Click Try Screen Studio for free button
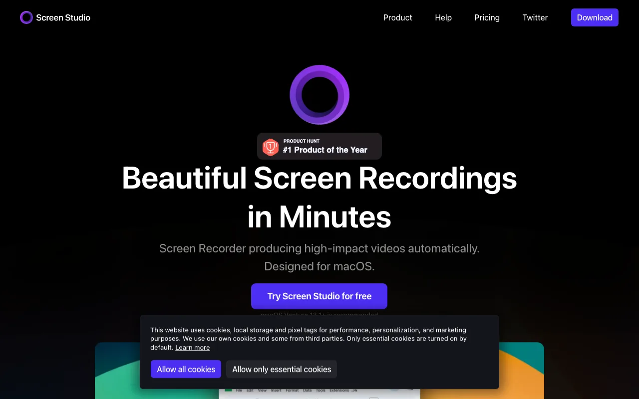Viewport: 639px width, 399px height. pos(319,296)
